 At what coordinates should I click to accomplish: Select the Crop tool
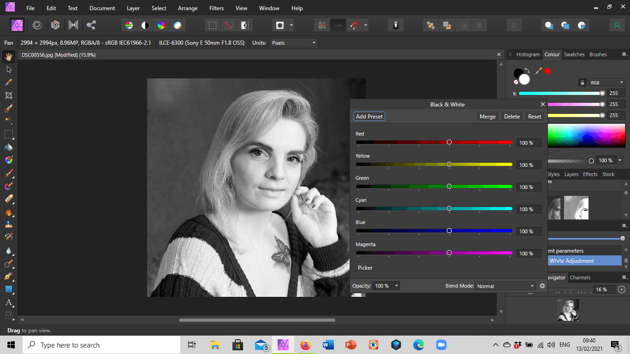(8, 95)
